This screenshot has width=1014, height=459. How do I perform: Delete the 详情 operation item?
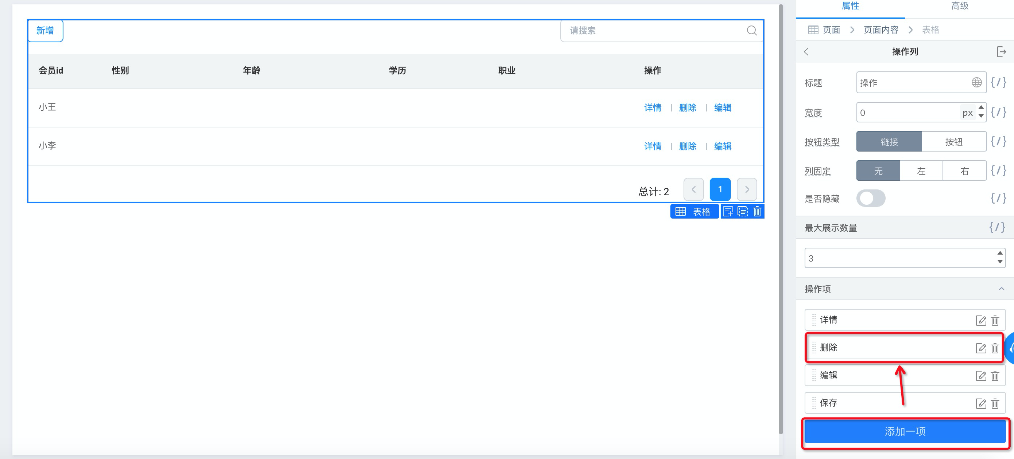point(995,320)
